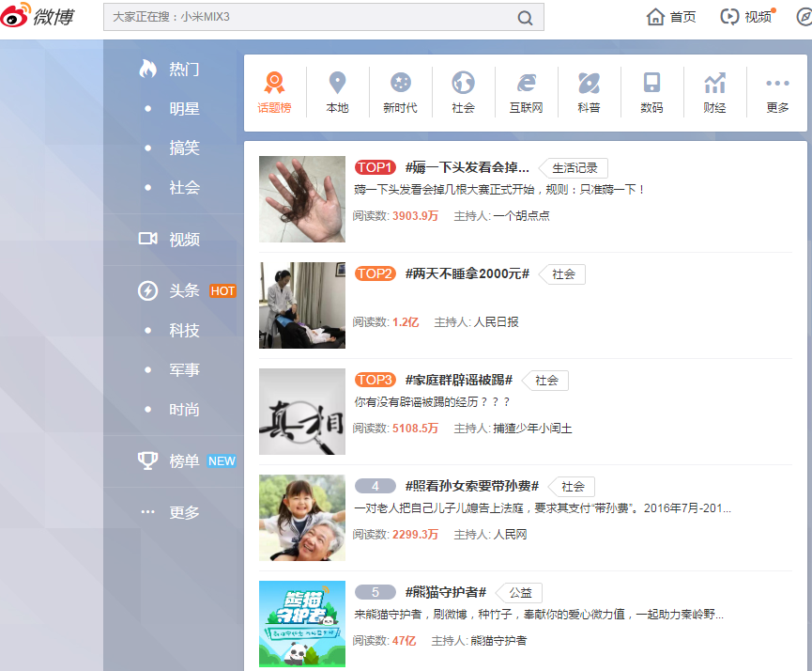Open the 视频 icon in top navigation

729,17
